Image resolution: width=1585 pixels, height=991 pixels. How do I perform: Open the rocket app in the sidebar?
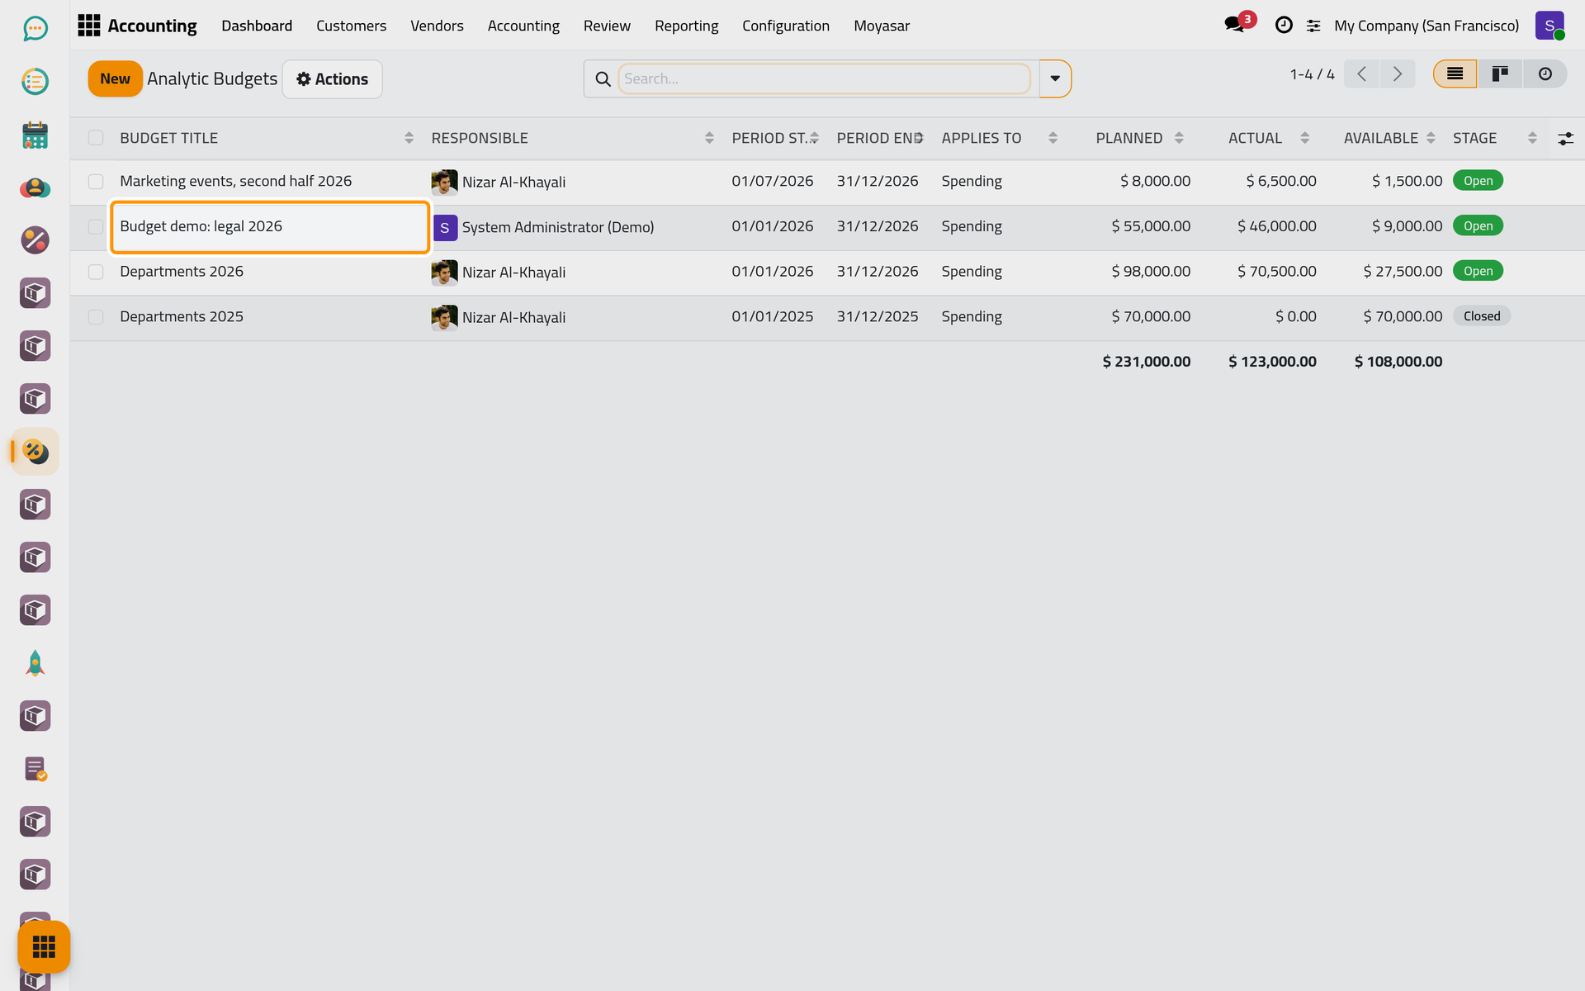(x=35, y=663)
